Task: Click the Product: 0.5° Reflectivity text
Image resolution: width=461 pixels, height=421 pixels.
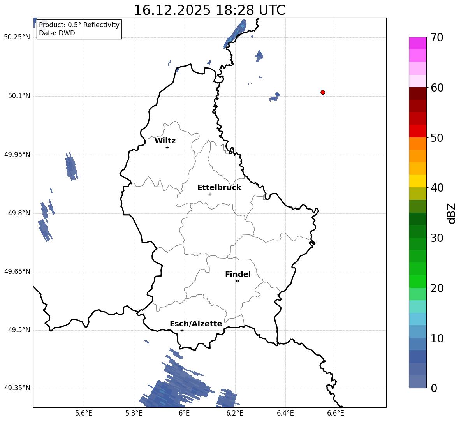Action: point(79,25)
